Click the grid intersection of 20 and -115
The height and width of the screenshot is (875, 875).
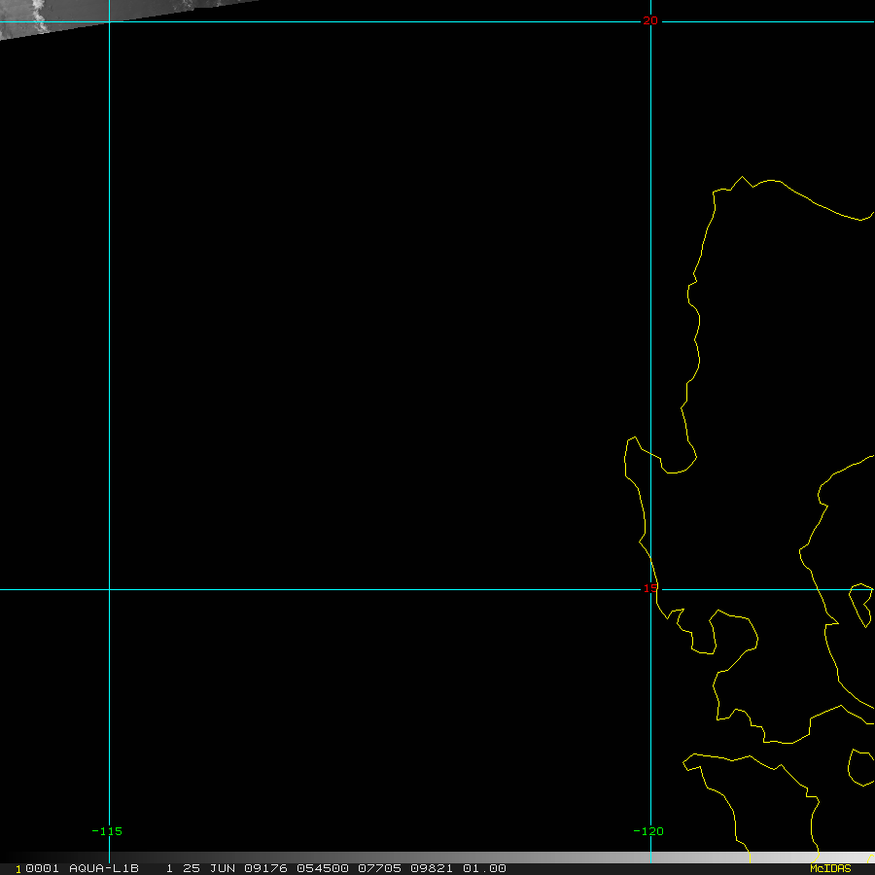[109, 21]
